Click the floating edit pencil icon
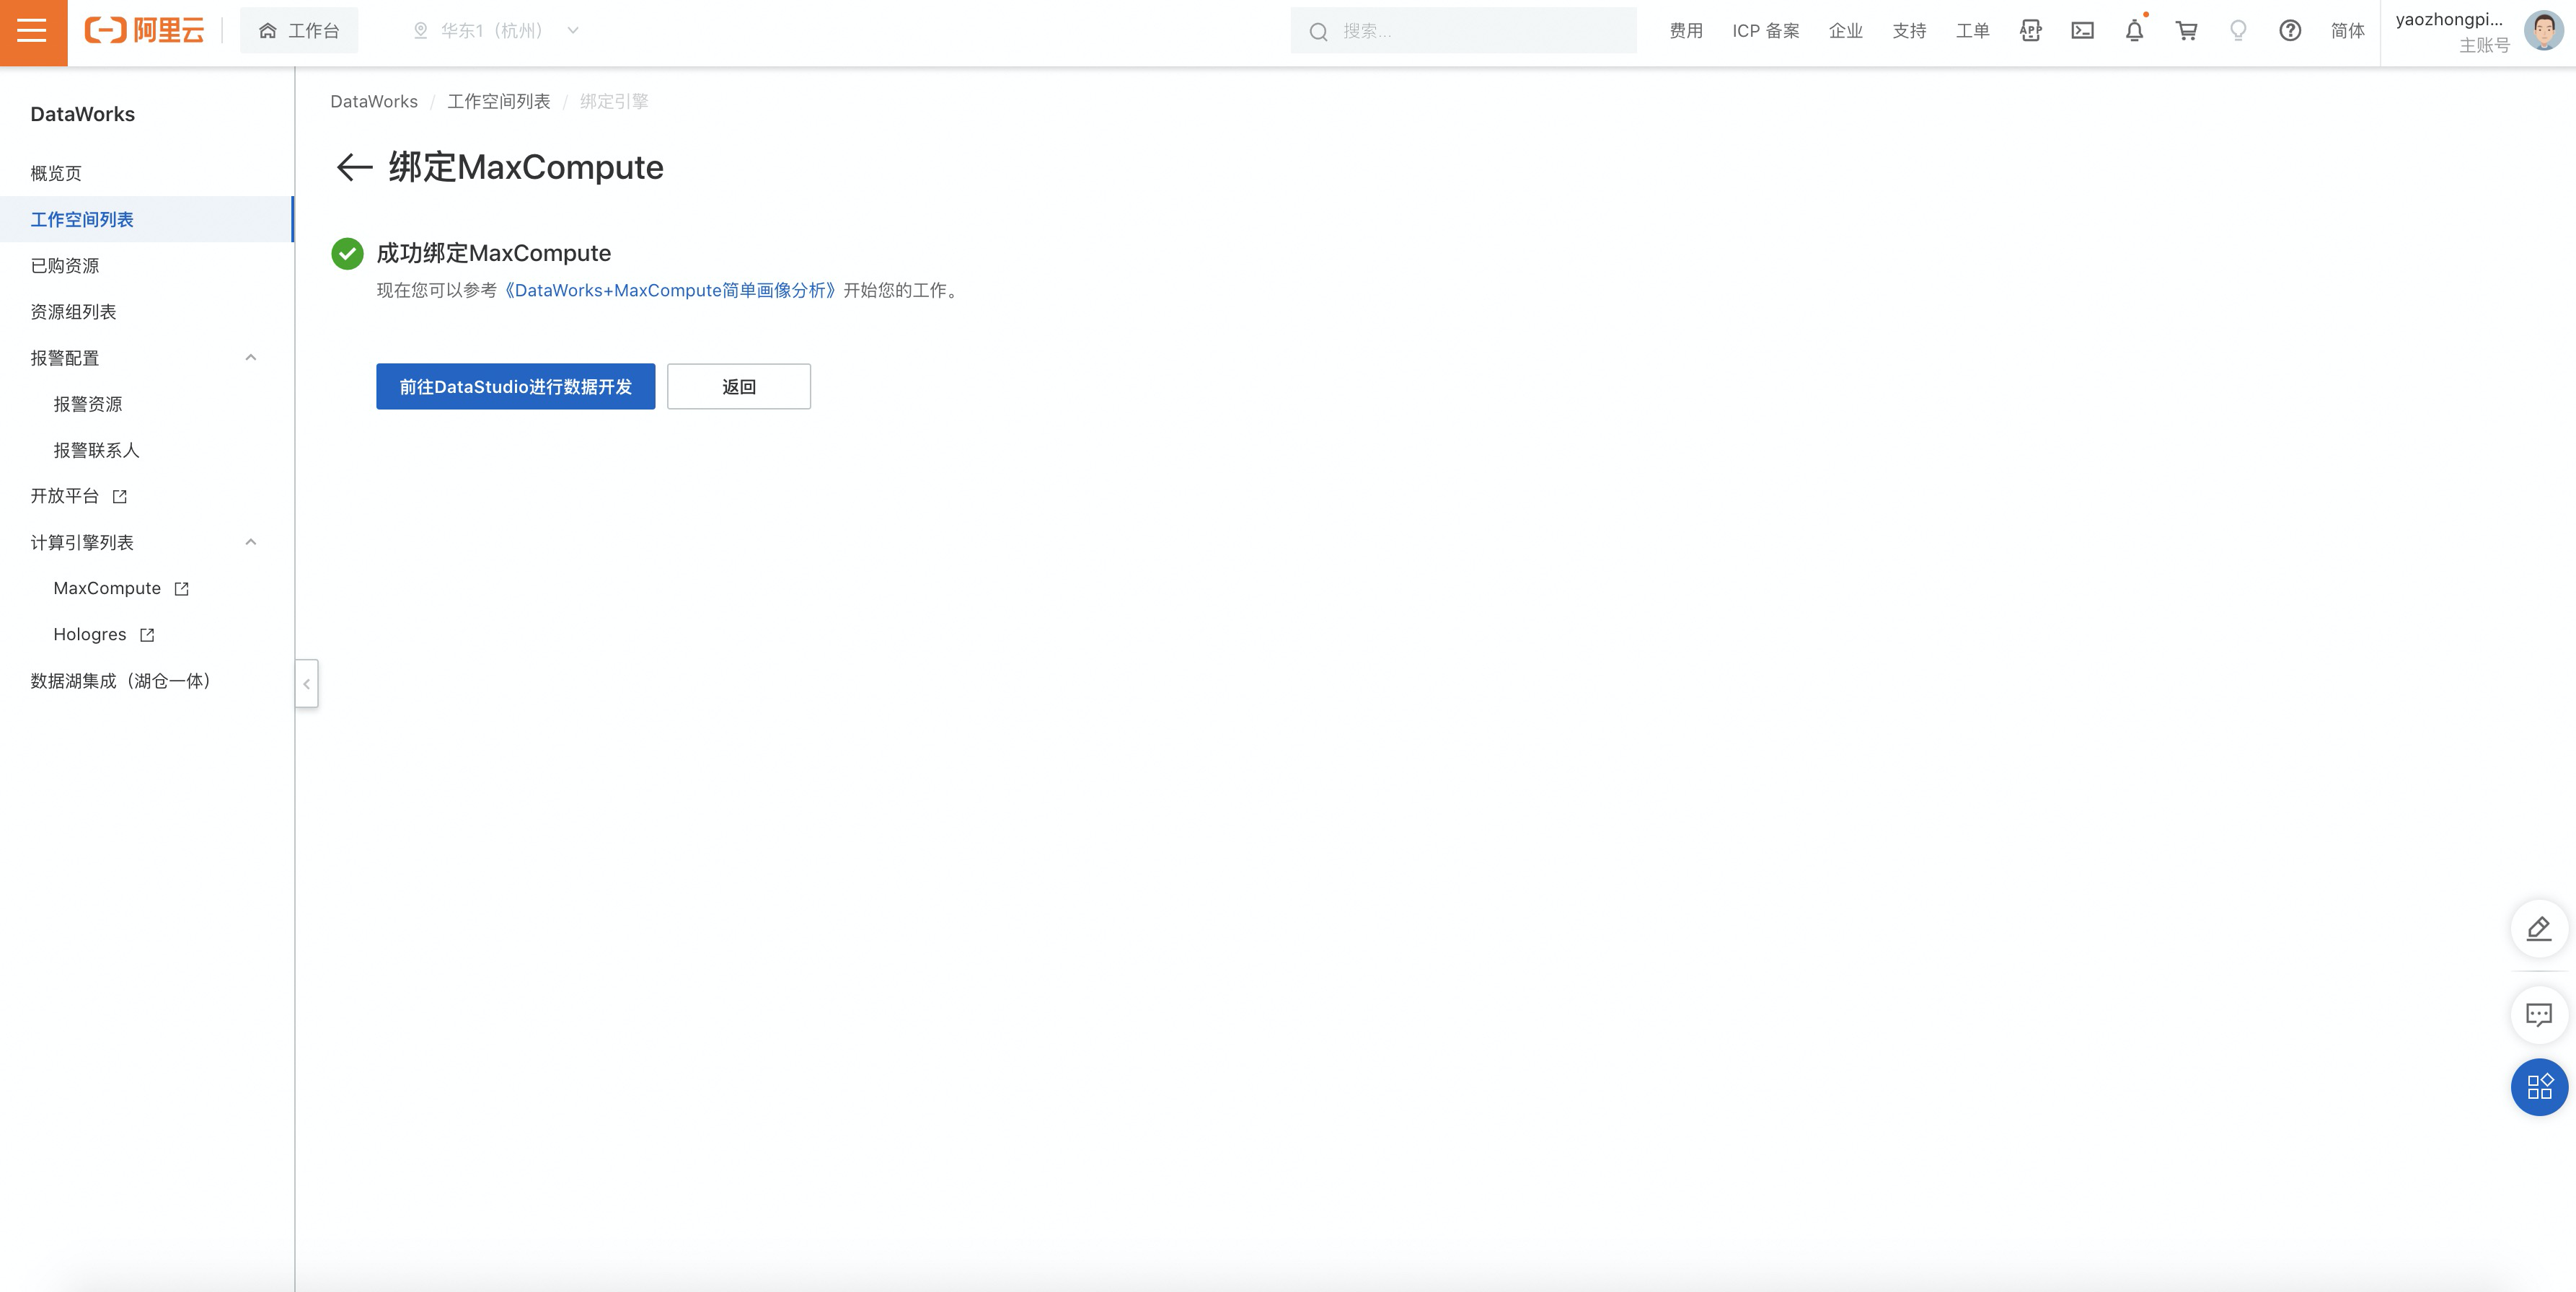 click(2539, 928)
